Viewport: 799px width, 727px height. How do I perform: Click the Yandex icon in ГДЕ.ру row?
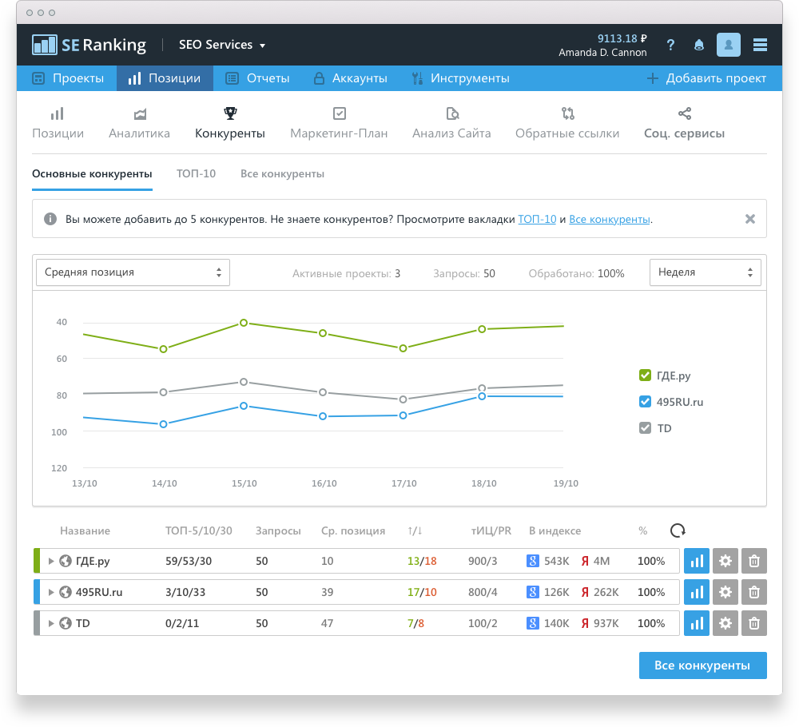coord(585,561)
